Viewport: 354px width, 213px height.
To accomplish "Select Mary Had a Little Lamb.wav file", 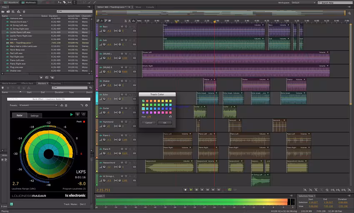I will click(x=24, y=46).
